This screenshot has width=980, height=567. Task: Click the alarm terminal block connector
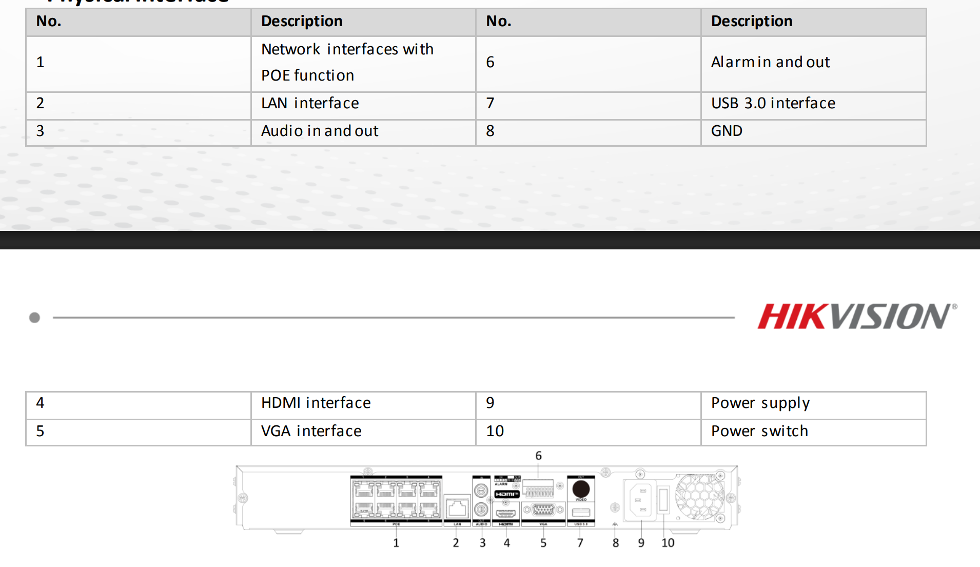pyautogui.click(x=538, y=488)
